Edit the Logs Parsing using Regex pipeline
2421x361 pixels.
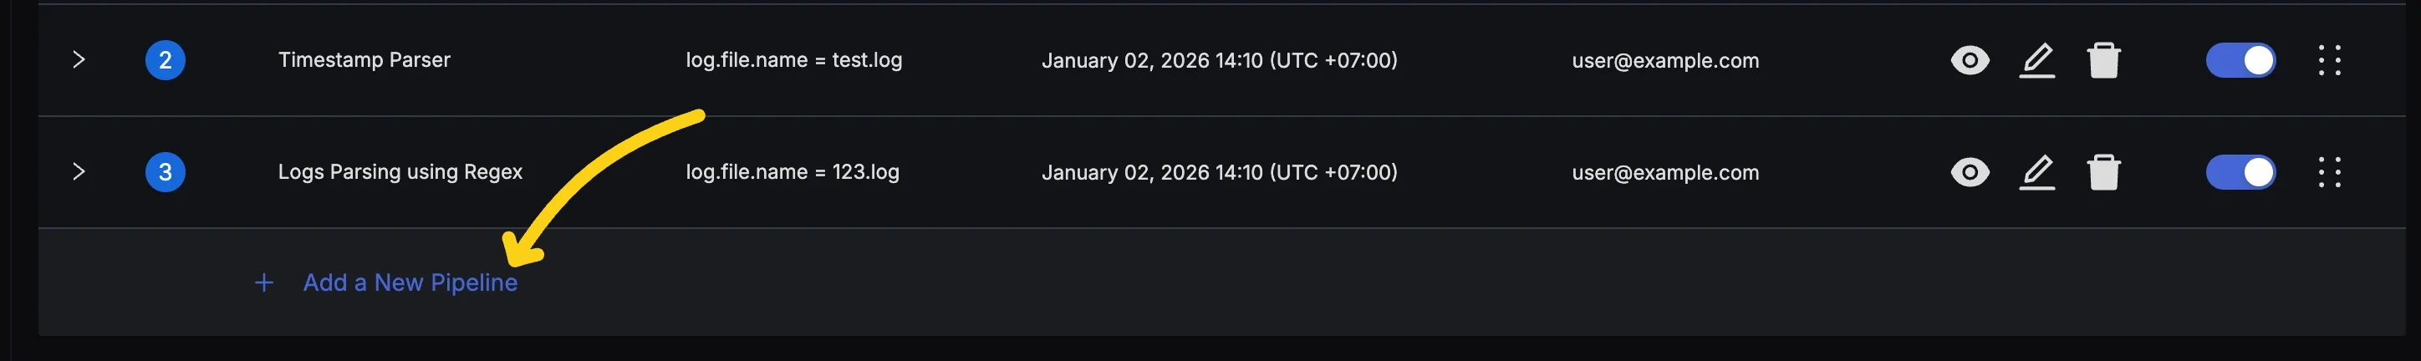tap(2036, 173)
